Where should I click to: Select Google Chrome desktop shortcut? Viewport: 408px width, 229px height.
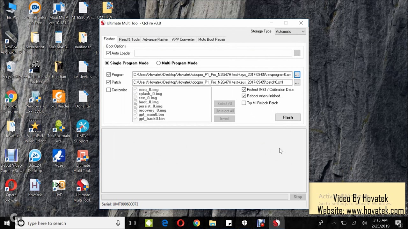click(x=11, y=102)
